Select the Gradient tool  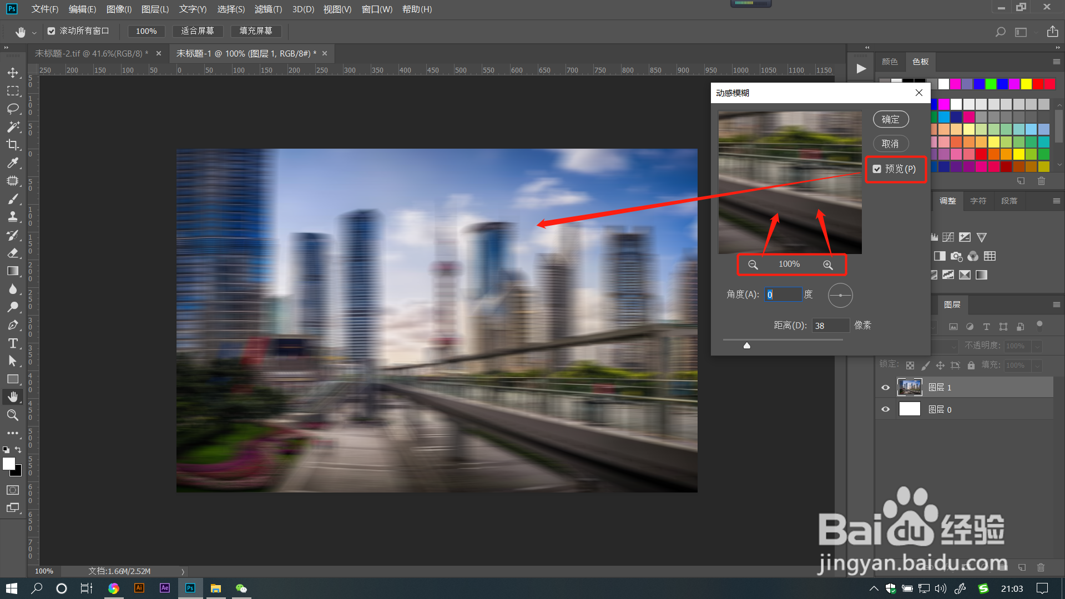pyautogui.click(x=13, y=271)
